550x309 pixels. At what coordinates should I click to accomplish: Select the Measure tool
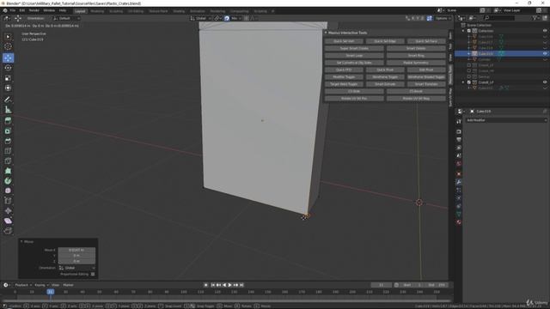tap(8, 110)
